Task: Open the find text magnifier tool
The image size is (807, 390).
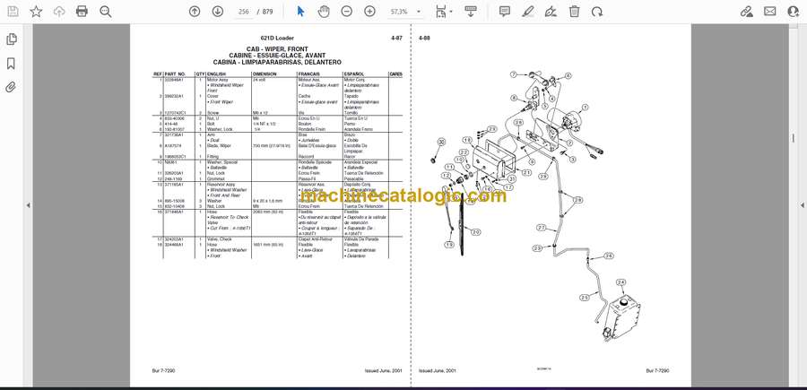Action: pyautogui.click(x=106, y=12)
